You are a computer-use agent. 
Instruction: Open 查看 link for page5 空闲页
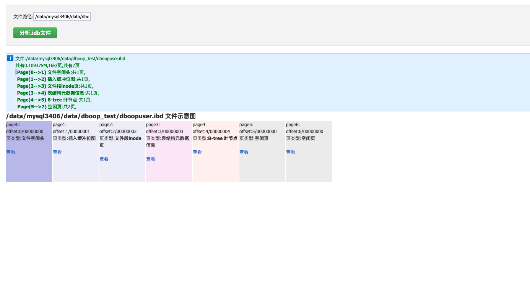coord(244,152)
